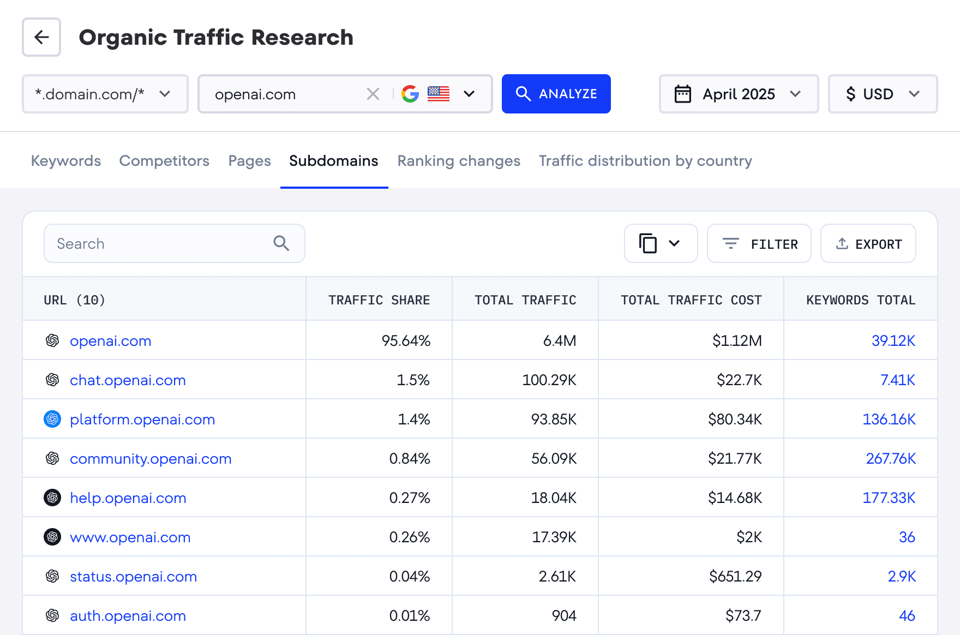Click the Google search engine icon
Image resolution: width=960 pixels, height=635 pixels.
point(410,94)
